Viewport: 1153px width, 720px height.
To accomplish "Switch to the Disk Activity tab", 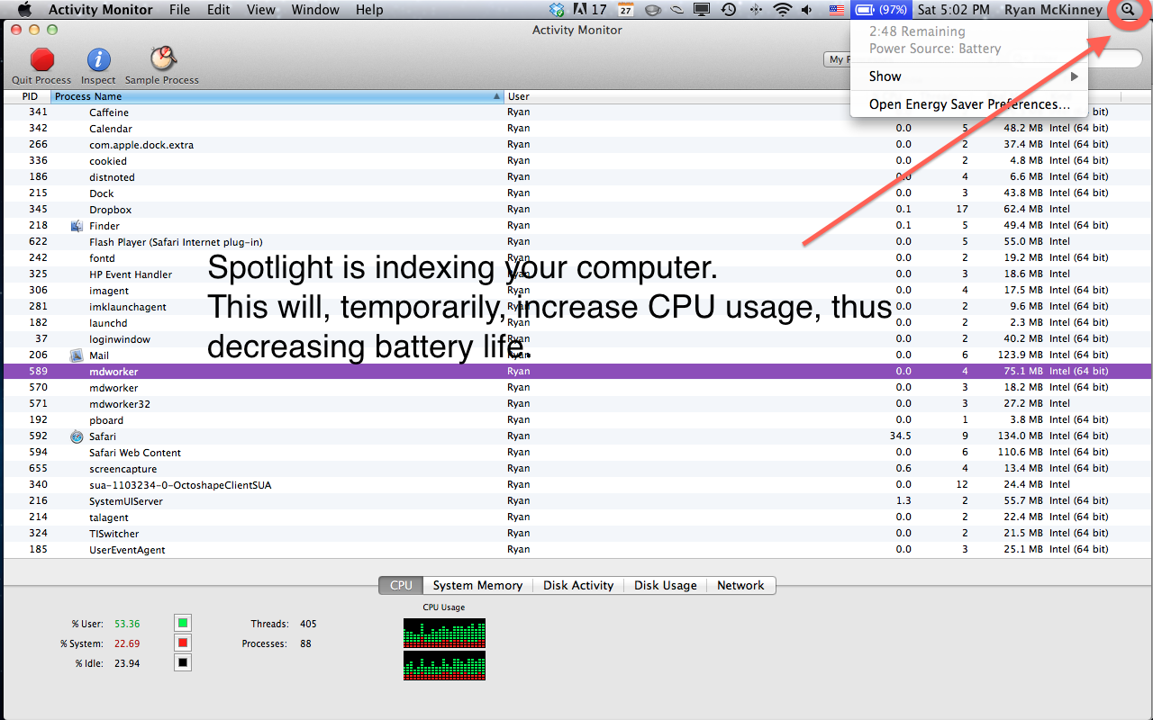I will (x=578, y=585).
